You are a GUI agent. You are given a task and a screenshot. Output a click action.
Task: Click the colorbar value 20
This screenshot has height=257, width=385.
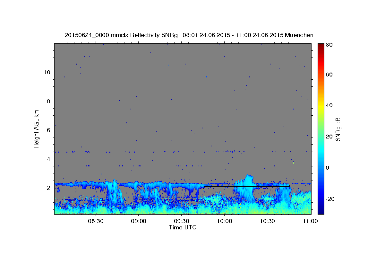pos(329,137)
